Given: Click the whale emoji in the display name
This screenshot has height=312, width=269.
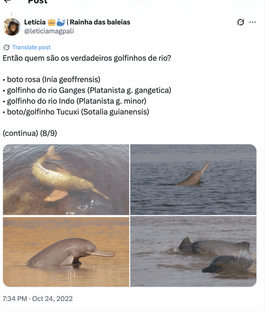Looking at the screenshot, I should tap(61, 22).
